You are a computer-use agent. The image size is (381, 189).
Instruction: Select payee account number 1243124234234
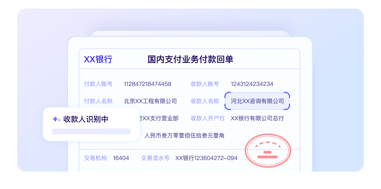(x=252, y=84)
